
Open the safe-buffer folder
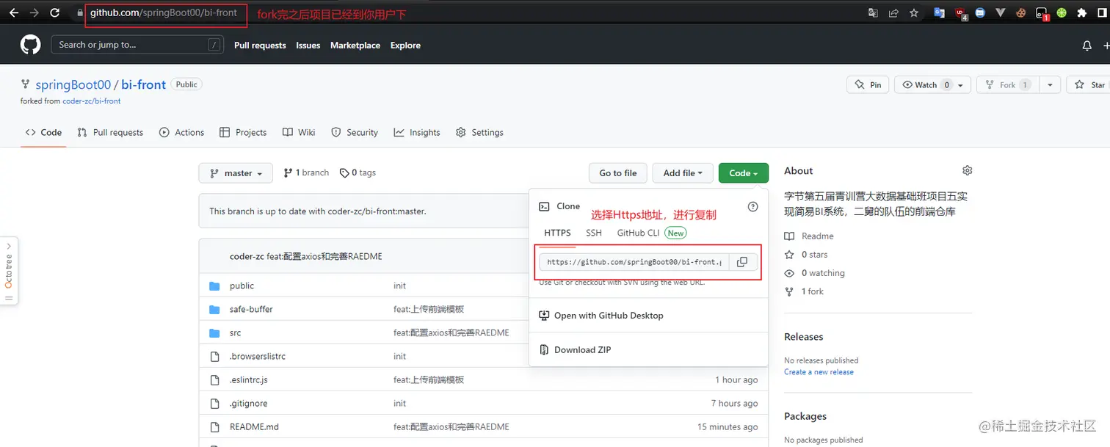point(251,309)
